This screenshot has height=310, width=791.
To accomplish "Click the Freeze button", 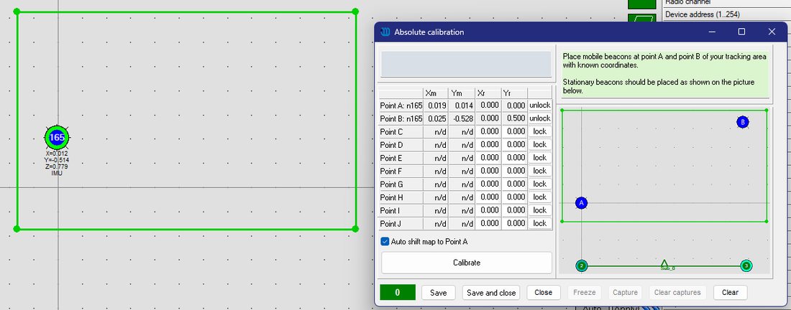I will (x=584, y=292).
